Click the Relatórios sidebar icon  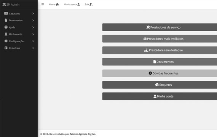[x=6, y=48]
